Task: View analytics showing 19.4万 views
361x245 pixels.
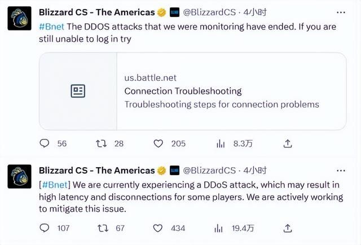Action: (218, 229)
